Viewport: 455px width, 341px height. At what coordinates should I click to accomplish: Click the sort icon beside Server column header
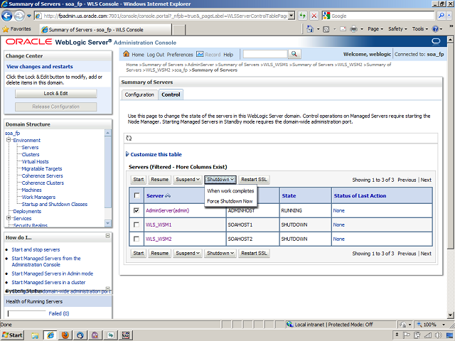pos(168,195)
